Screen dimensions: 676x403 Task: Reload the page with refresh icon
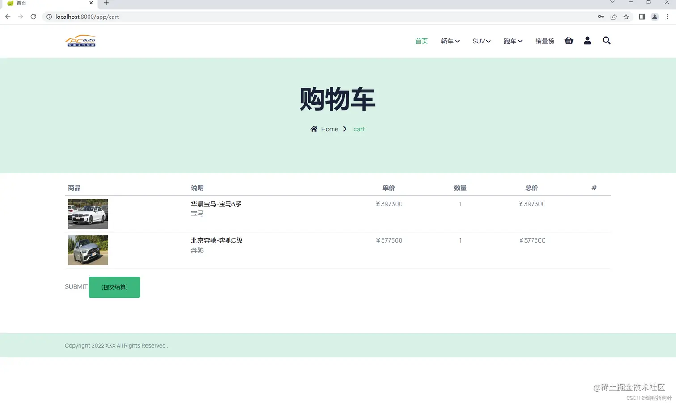click(33, 17)
